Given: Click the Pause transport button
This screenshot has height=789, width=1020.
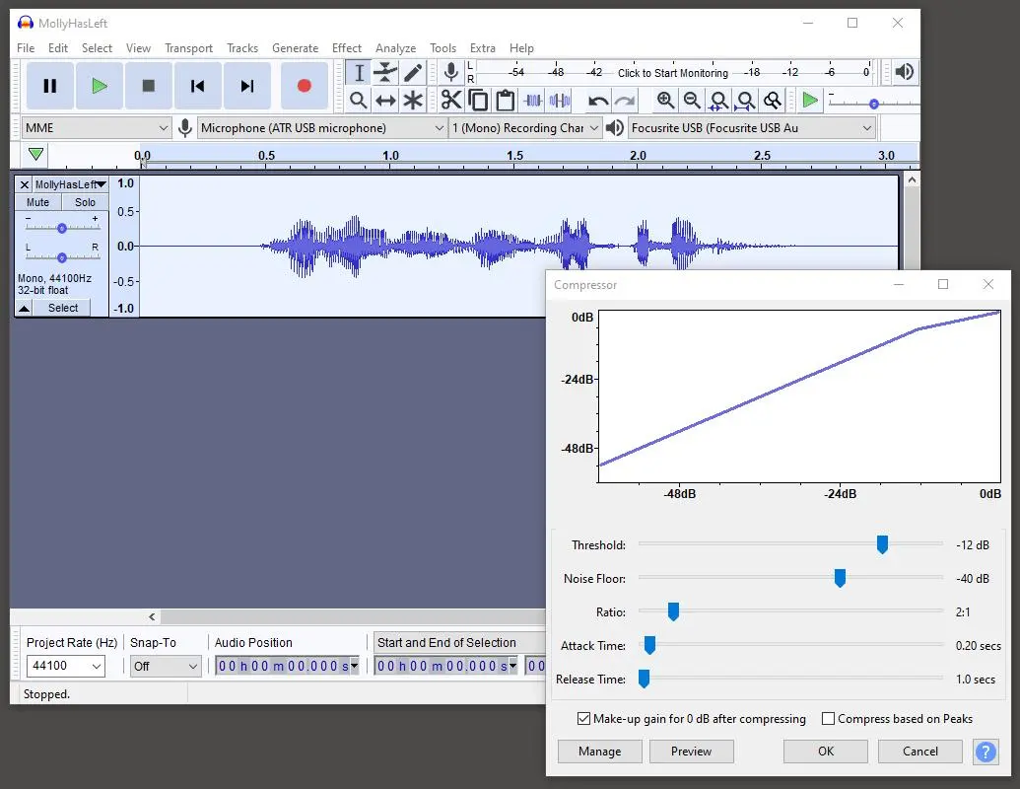Looking at the screenshot, I should pos(50,86).
